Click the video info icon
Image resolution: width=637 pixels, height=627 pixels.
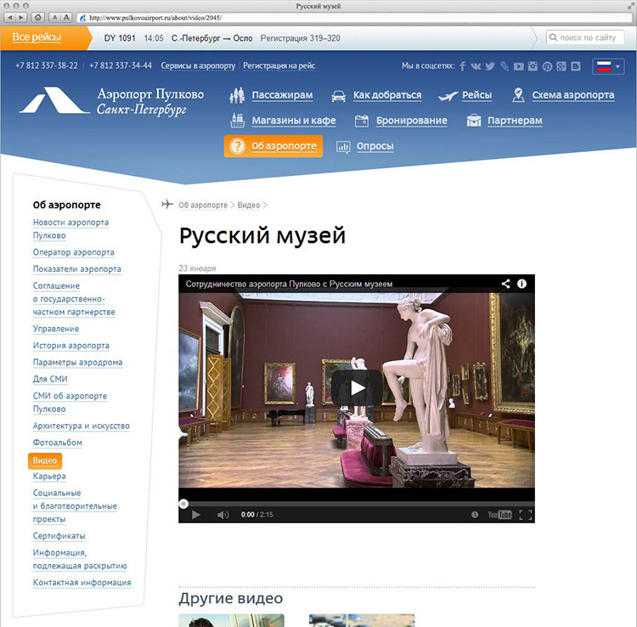click(x=521, y=284)
